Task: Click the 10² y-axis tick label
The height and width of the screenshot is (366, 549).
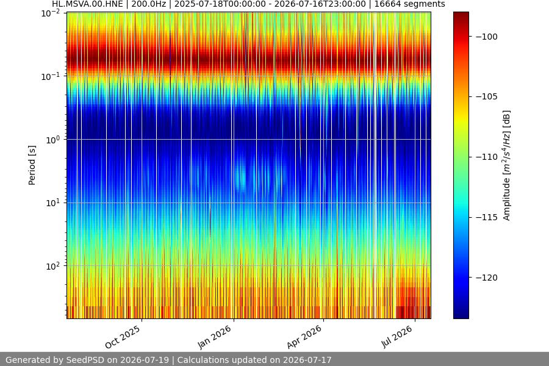Action: [52, 266]
